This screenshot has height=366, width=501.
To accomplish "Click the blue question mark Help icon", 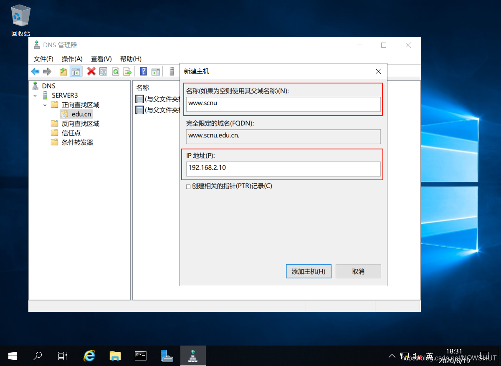I will tap(143, 71).
